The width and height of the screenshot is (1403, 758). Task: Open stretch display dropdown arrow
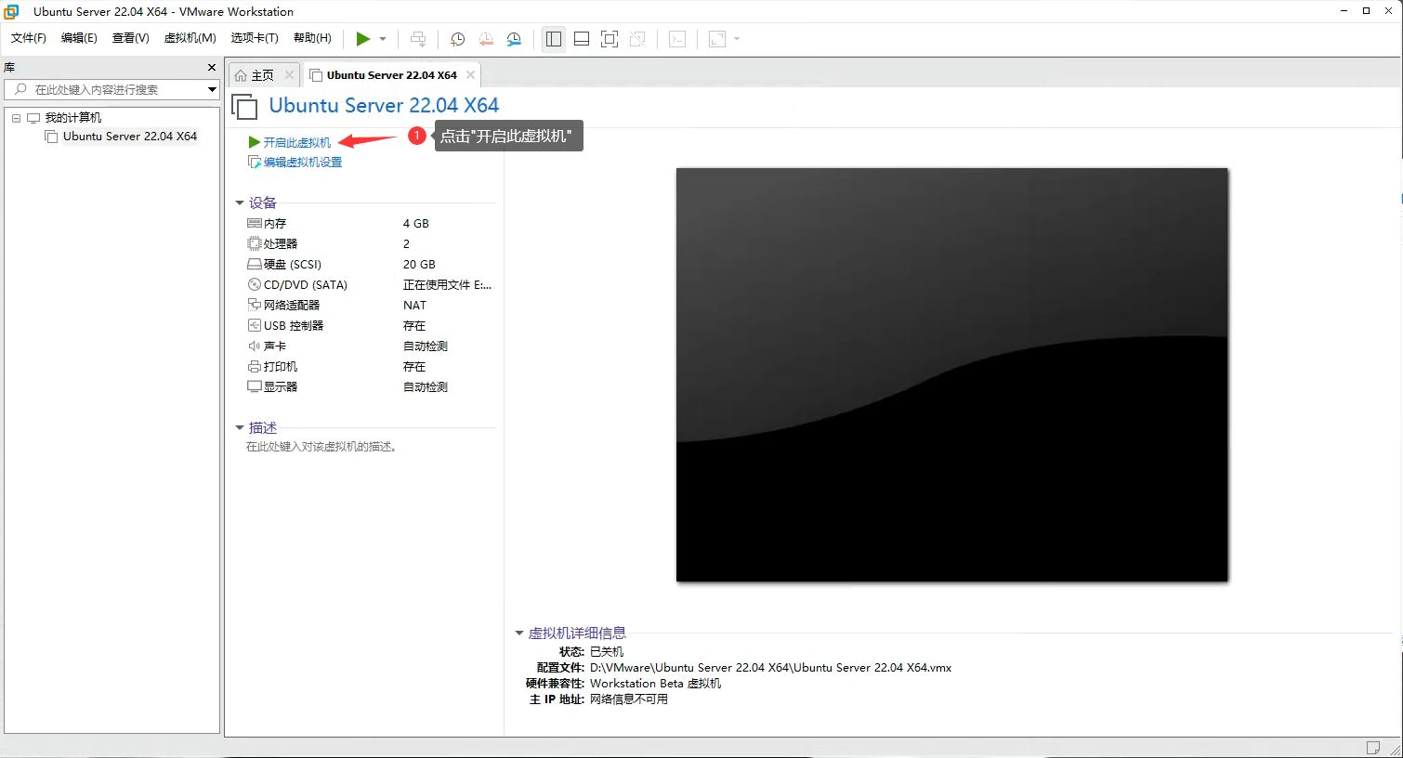(x=737, y=39)
